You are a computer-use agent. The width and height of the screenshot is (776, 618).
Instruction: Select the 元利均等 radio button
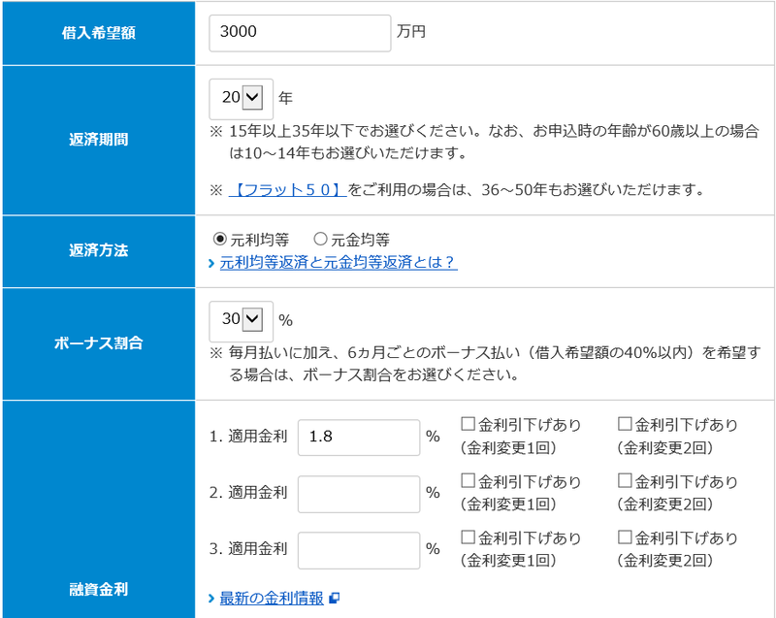[x=219, y=240]
